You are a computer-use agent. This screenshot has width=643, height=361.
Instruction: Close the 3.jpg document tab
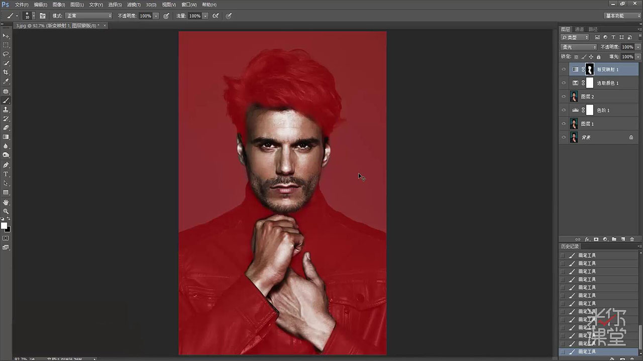(x=104, y=25)
